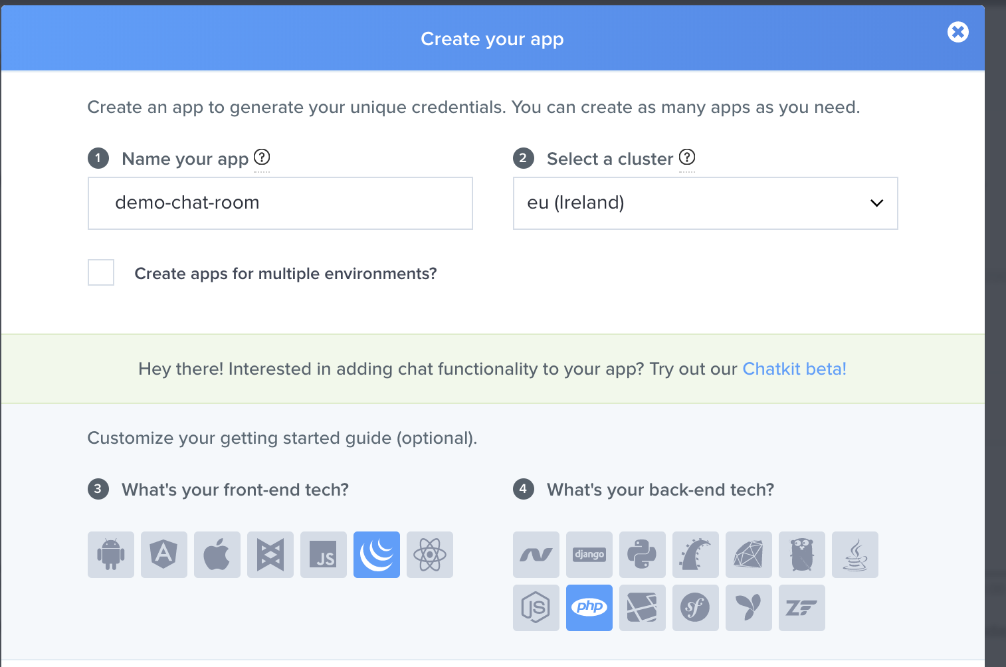
Task: Choose the Symfony back-end icon
Action: tap(696, 608)
